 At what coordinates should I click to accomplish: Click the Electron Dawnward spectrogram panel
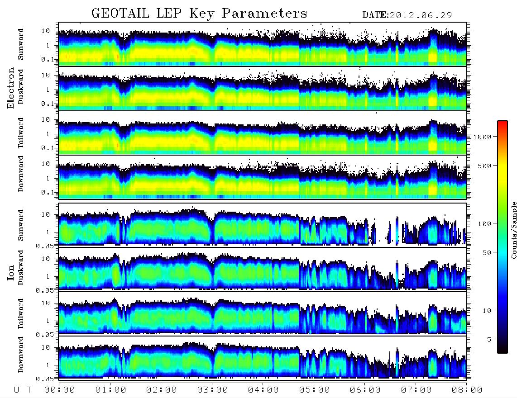tap(263, 177)
